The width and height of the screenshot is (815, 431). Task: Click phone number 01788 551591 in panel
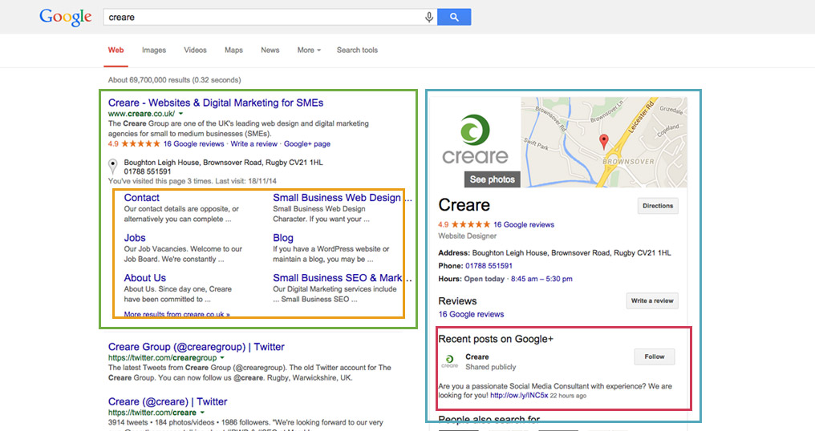489,265
